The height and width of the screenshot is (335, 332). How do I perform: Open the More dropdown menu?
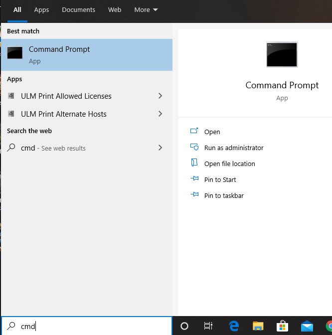[x=146, y=10]
